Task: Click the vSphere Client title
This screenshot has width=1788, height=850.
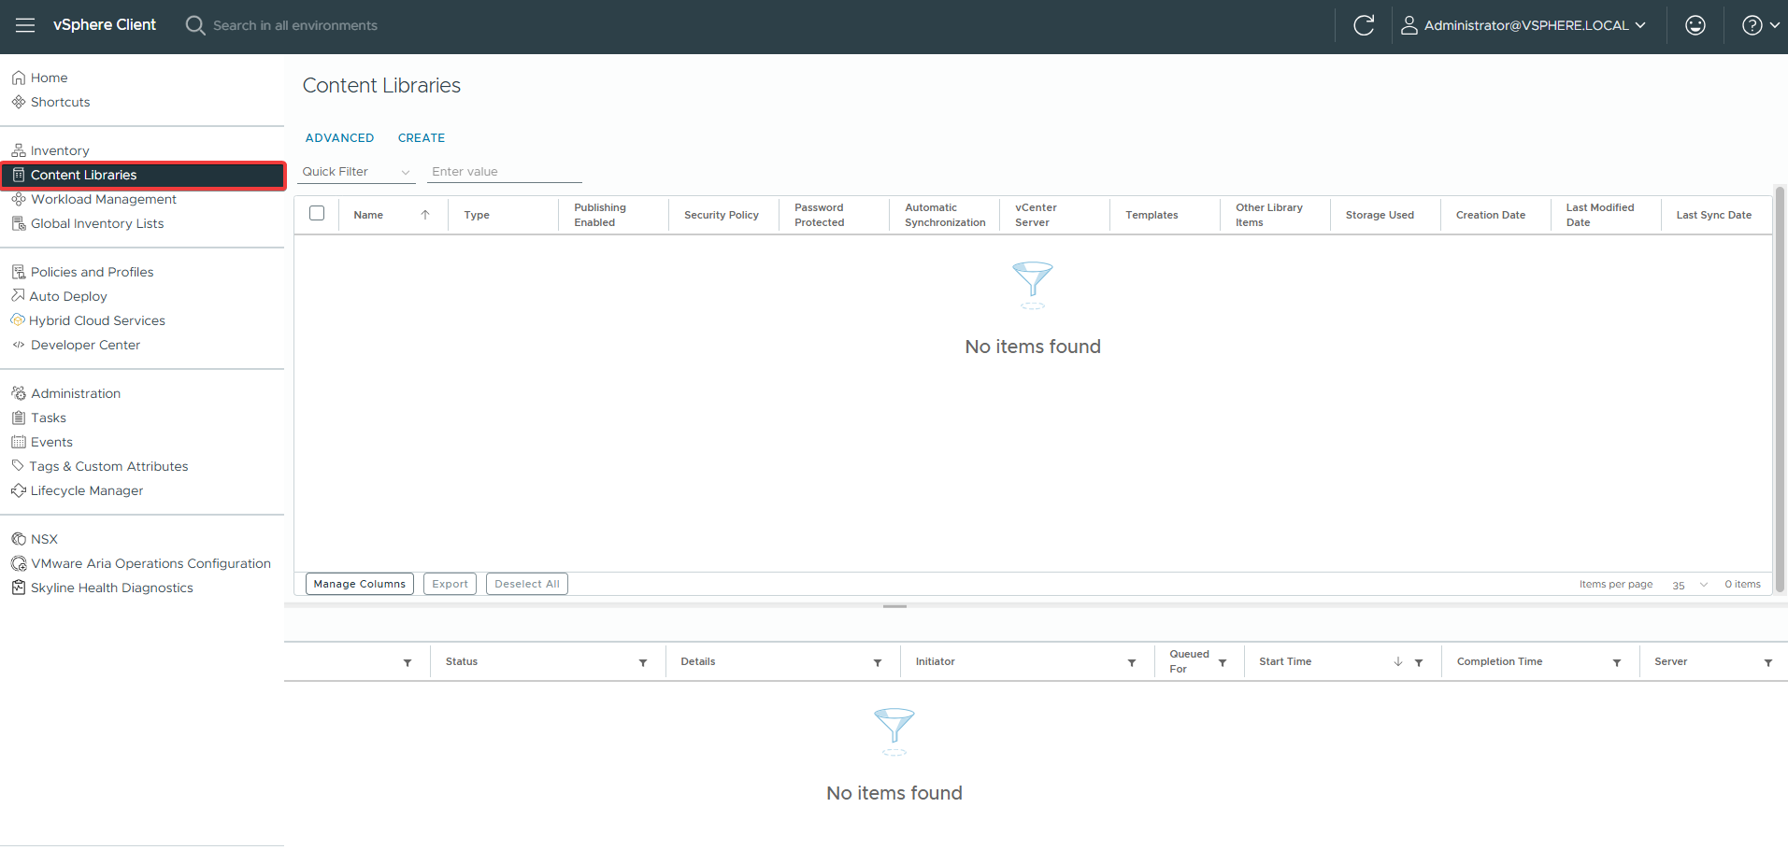Action: pyautogui.click(x=105, y=25)
